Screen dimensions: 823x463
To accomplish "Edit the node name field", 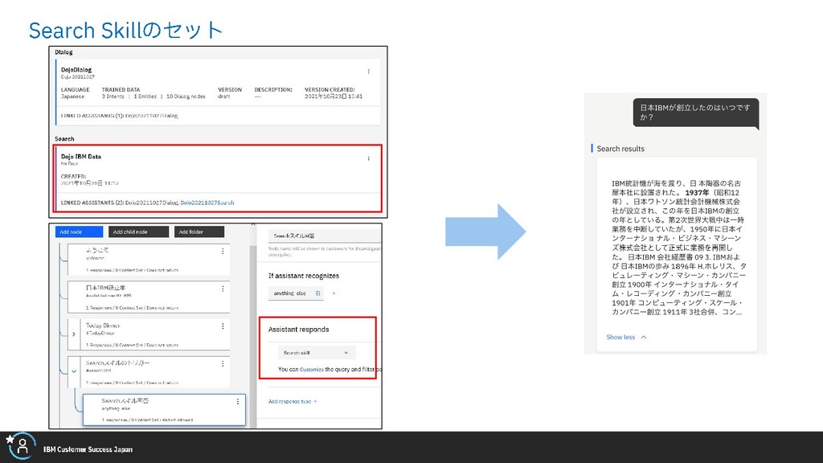I will [325, 236].
